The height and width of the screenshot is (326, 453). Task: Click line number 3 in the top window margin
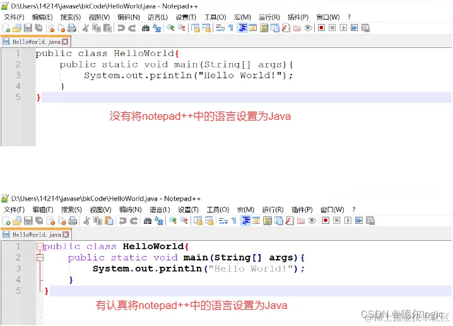(x=18, y=76)
